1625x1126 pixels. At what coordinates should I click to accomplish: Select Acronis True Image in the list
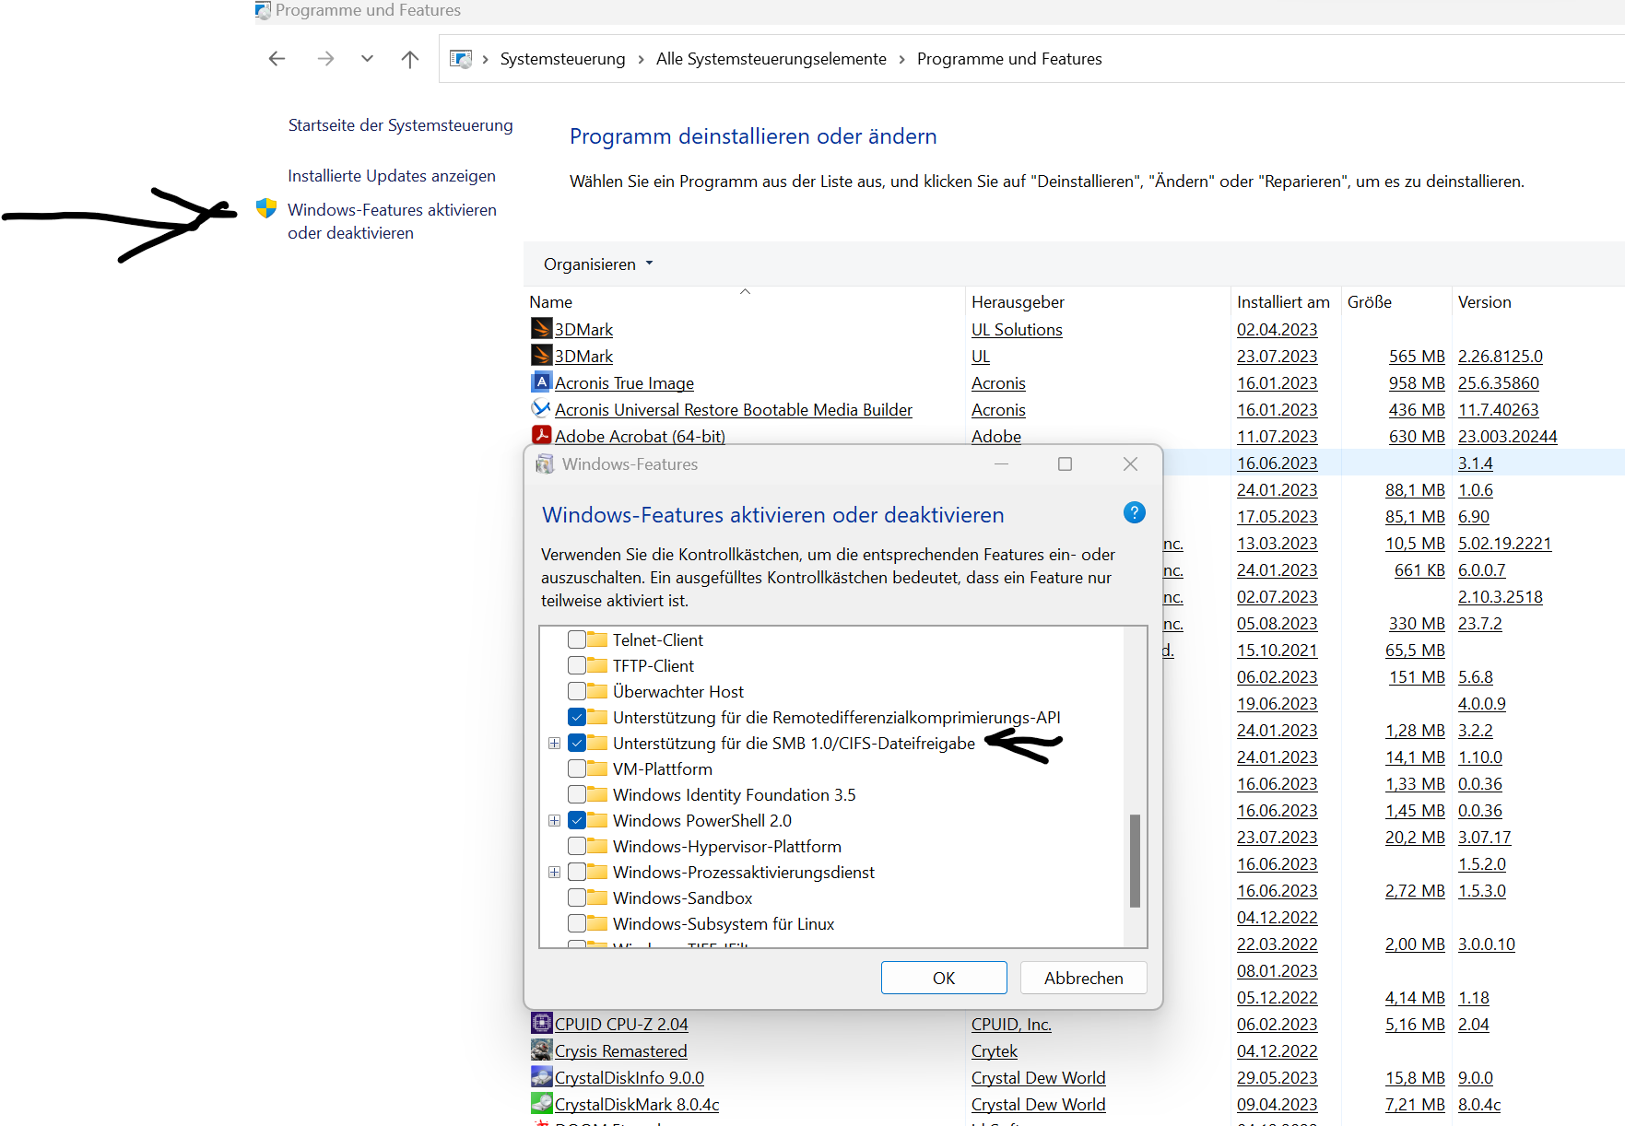[x=624, y=382]
